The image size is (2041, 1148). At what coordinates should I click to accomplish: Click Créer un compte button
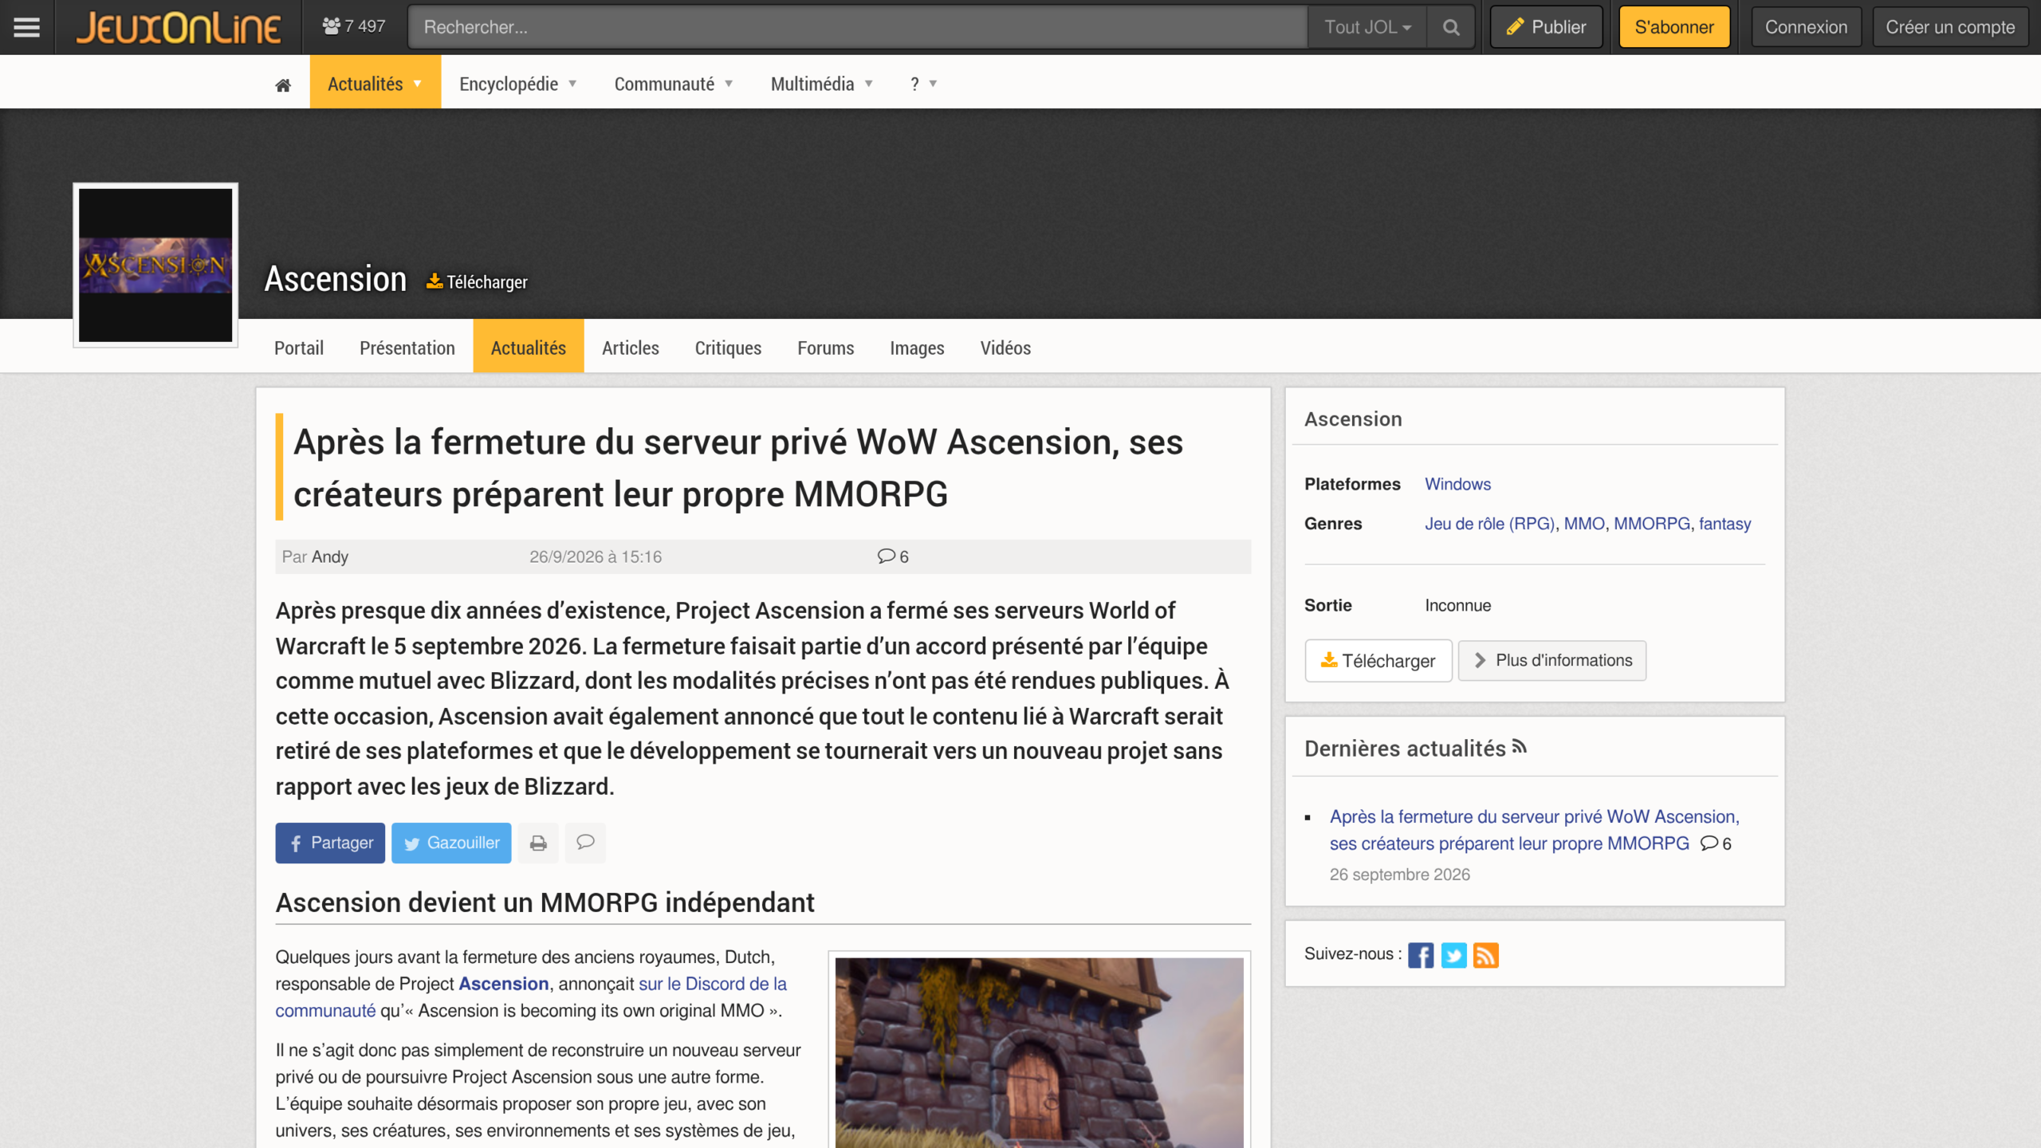click(x=1950, y=27)
